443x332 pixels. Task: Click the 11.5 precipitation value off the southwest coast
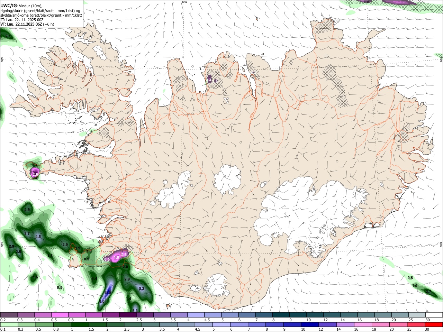coord(108,293)
